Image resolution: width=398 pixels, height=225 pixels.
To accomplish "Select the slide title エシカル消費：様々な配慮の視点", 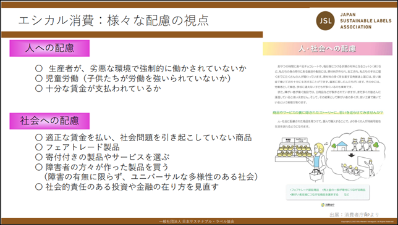I will tap(114, 21).
